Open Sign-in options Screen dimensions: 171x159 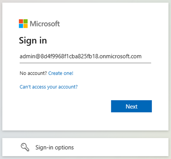pyautogui.click(x=85, y=147)
